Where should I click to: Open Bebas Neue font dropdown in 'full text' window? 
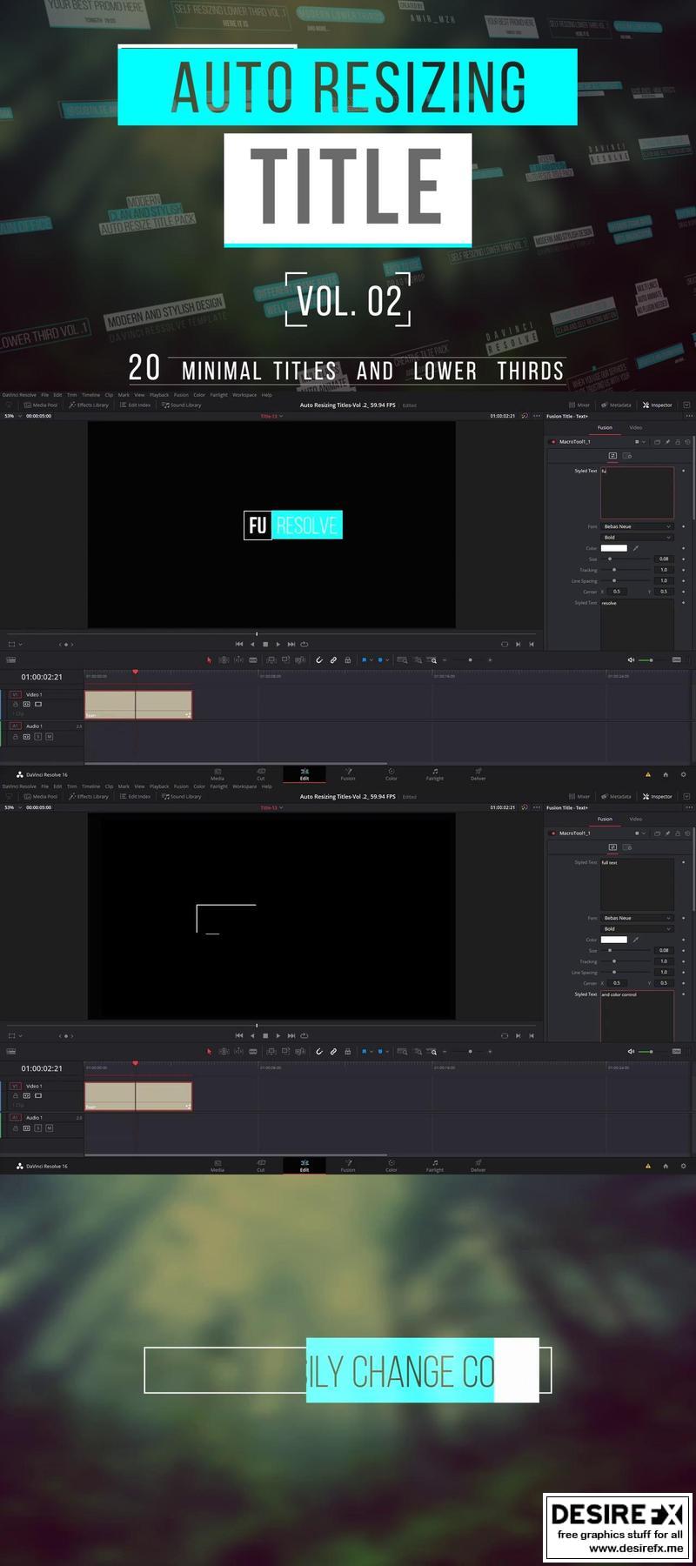tap(638, 918)
